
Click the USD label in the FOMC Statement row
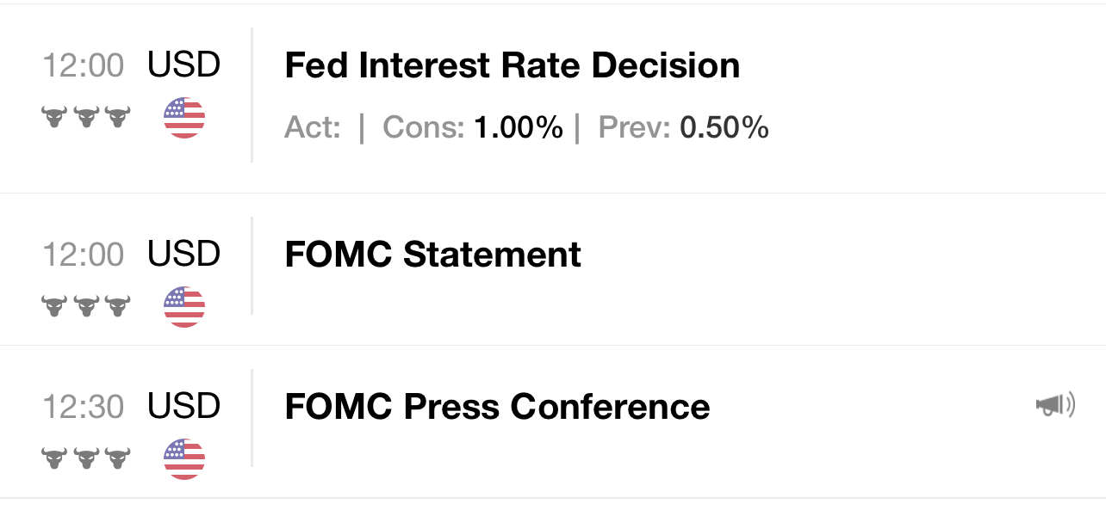point(183,254)
